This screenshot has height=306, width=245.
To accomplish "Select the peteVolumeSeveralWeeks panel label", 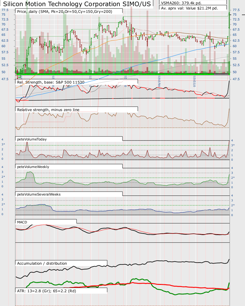I will click(39, 194).
